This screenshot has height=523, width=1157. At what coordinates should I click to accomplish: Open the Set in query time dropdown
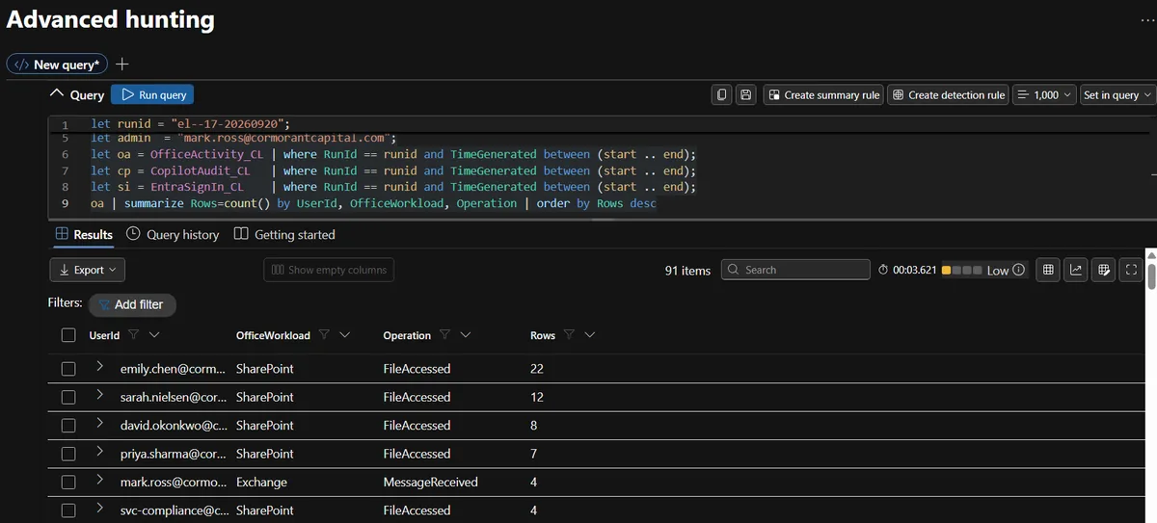pyautogui.click(x=1117, y=94)
